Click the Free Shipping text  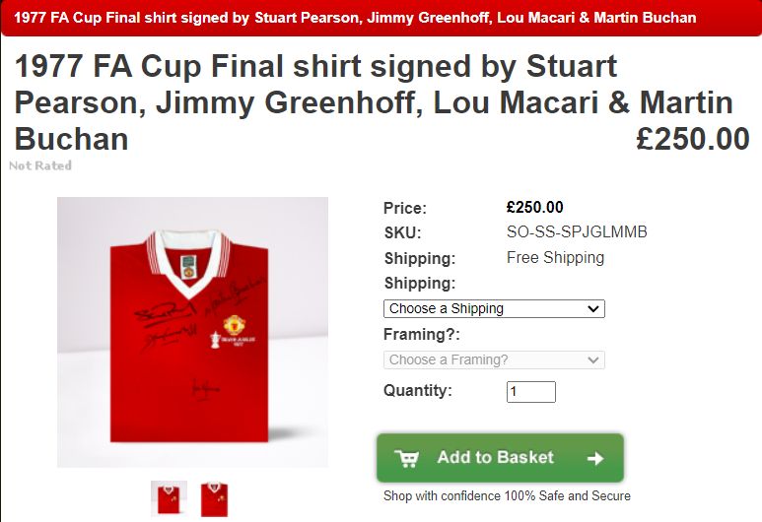tap(555, 257)
